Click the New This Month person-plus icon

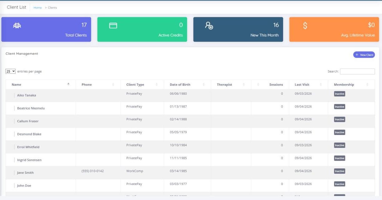pos(209,26)
